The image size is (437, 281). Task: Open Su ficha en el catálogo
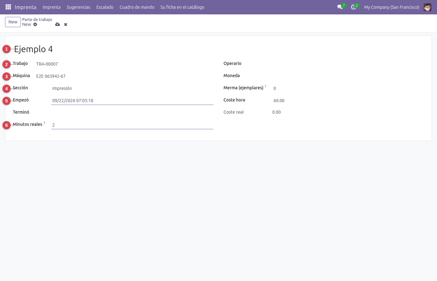point(182,7)
